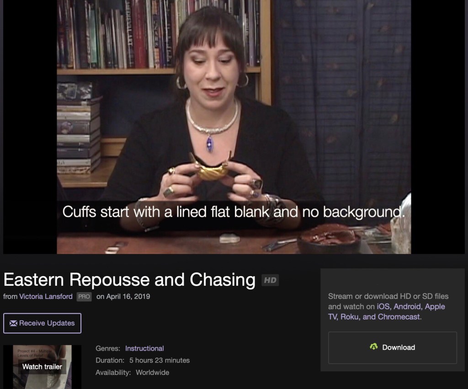The height and width of the screenshot is (389, 468).
Task: Click the Watch trailer label
Action: point(42,367)
